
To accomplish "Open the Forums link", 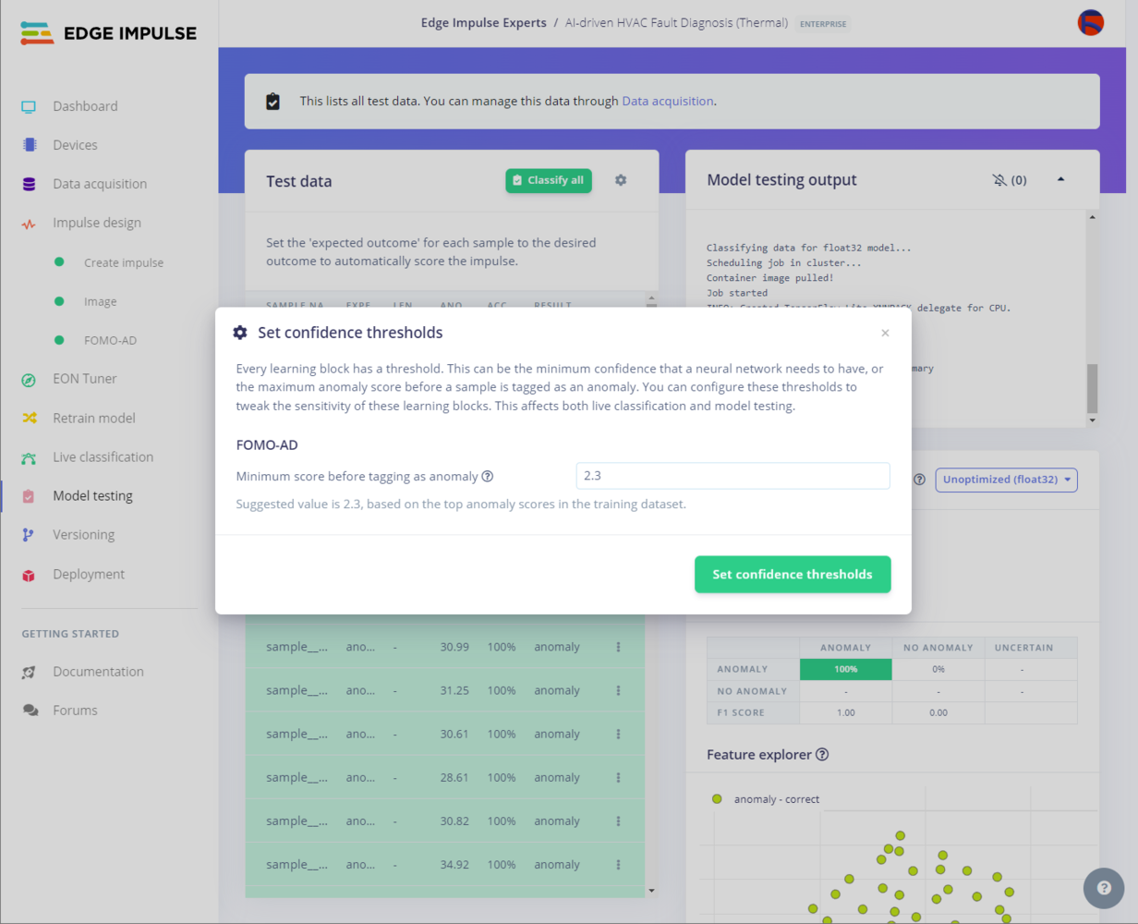I will point(75,711).
